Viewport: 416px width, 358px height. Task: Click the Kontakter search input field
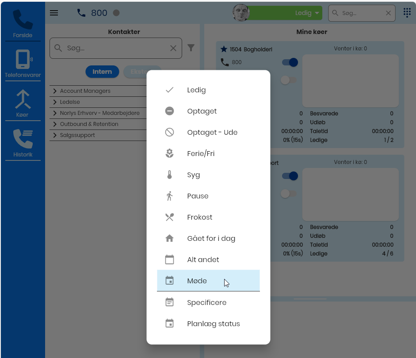point(116,48)
